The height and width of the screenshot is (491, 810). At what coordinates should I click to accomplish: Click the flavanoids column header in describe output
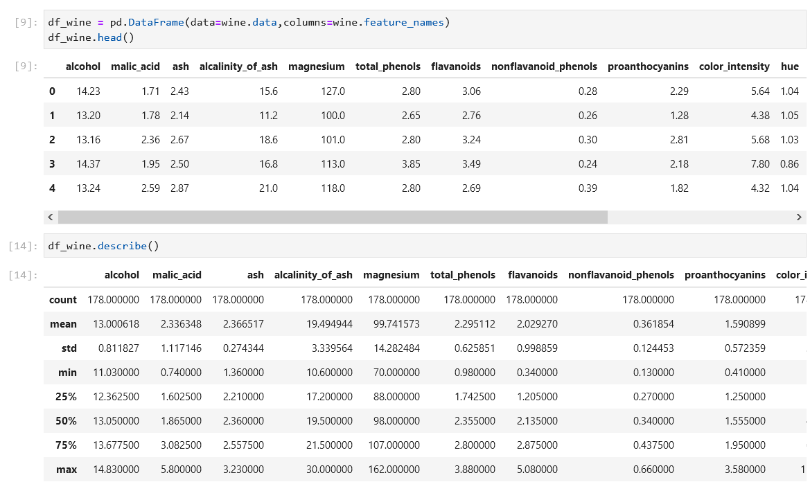pyautogui.click(x=533, y=275)
